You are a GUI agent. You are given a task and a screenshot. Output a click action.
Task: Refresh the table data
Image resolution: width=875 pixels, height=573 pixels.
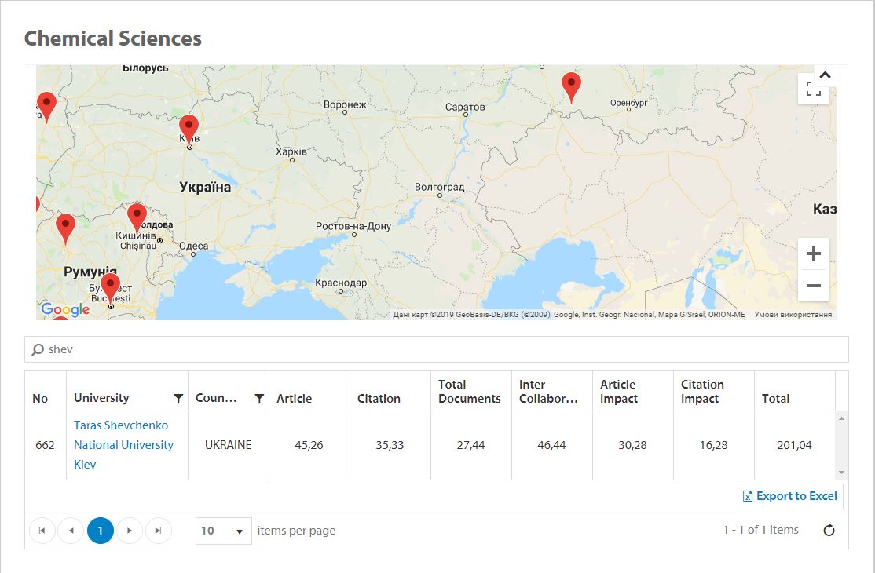(829, 530)
